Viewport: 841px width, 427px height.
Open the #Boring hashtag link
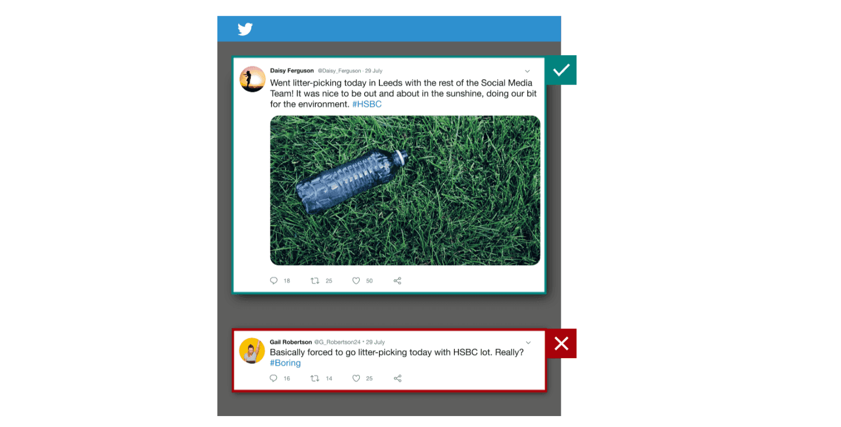click(285, 362)
